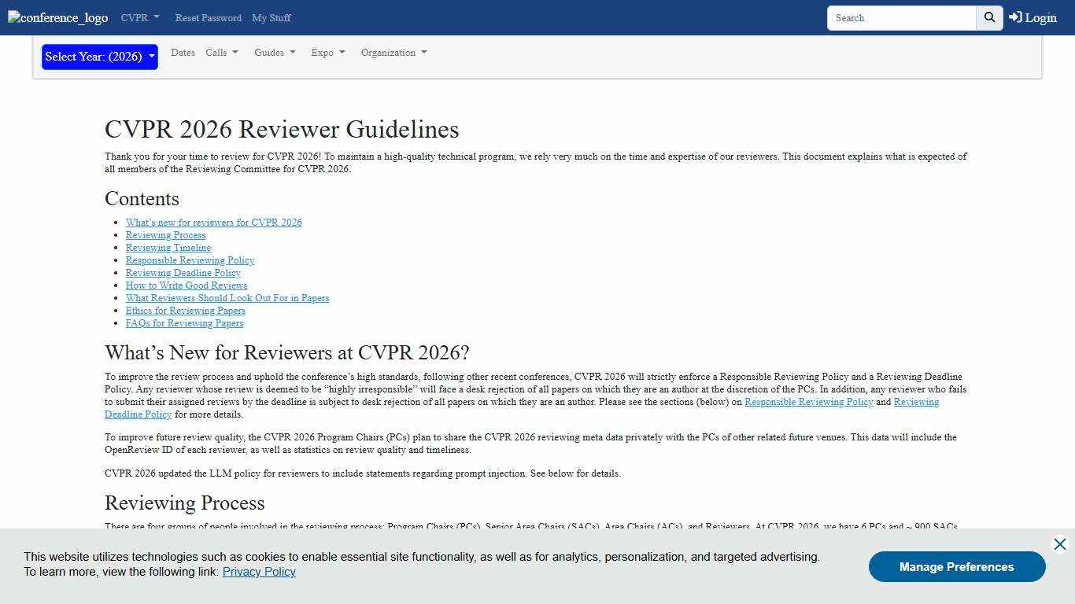Open the Guides dropdown
Viewport: 1075px width, 604px height.
pos(274,53)
